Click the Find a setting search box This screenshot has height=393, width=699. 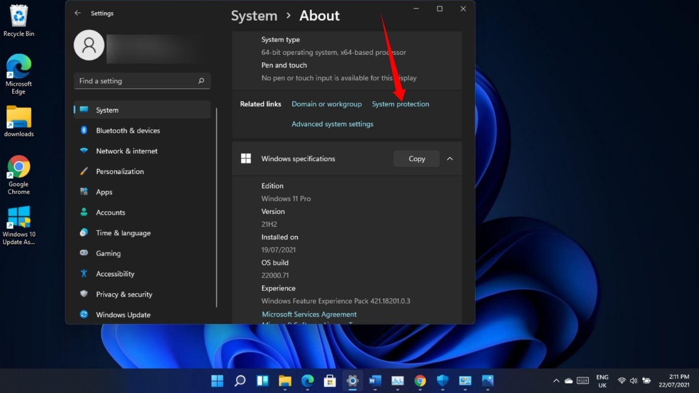click(x=135, y=81)
